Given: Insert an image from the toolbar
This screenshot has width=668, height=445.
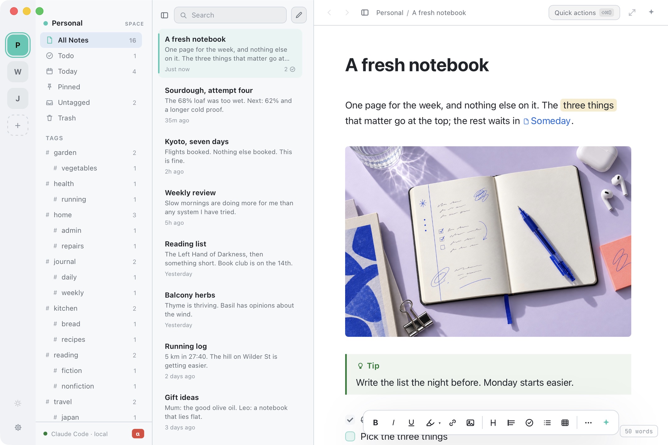Looking at the screenshot, I should pyautogui.click(x=470, y=422).
